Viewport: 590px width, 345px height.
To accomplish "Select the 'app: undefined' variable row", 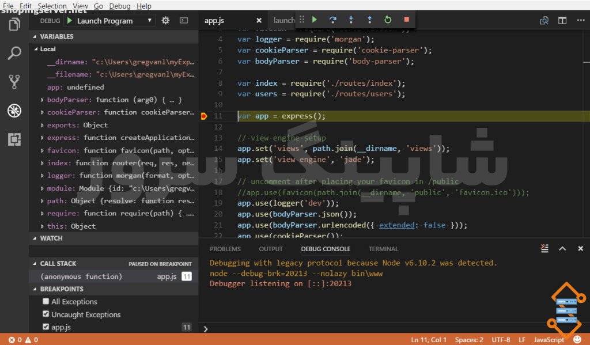I will 114,87.
